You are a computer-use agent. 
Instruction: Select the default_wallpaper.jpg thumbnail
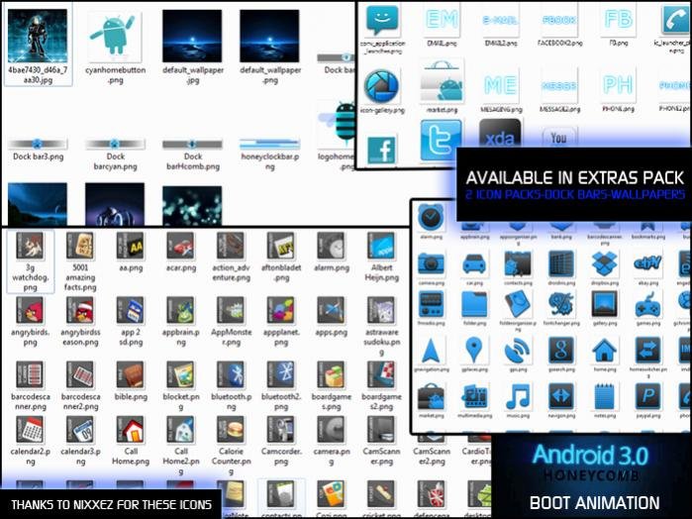(192, 37)
